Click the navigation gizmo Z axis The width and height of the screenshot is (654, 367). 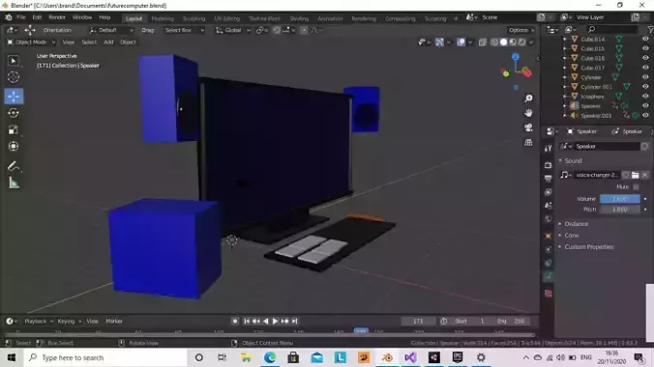pyautogui.click(x=516, y=57)
